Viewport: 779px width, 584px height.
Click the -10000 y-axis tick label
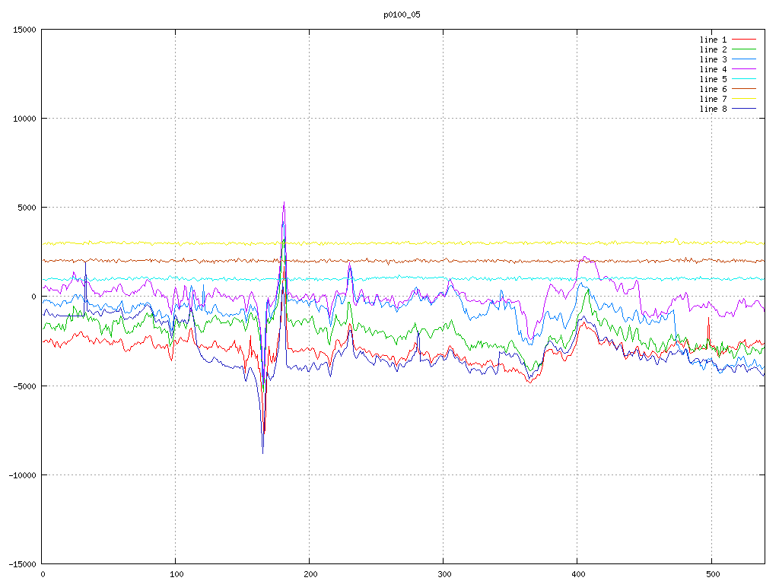(21, 474)
